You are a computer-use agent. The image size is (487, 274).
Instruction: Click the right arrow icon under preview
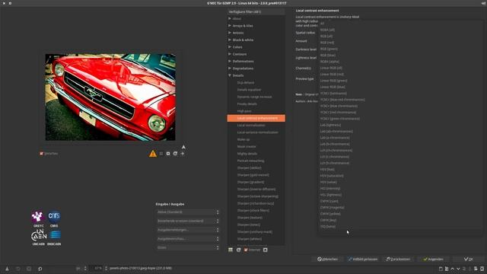click(x=183, y=154)
